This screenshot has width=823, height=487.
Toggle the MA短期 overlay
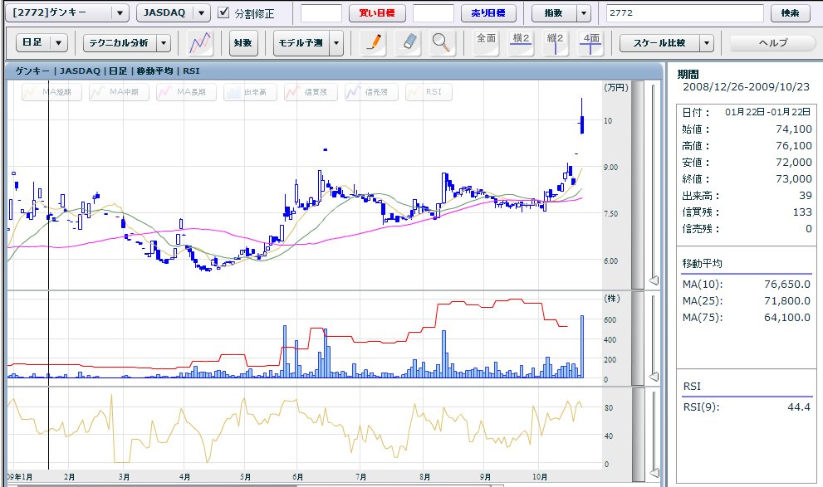[x=51, y=92]
